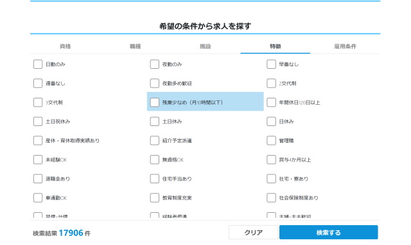The width and height of the screenshot is (411, 245).
Task: Check 住宅手当あり
Action: (x=154, y=179)
